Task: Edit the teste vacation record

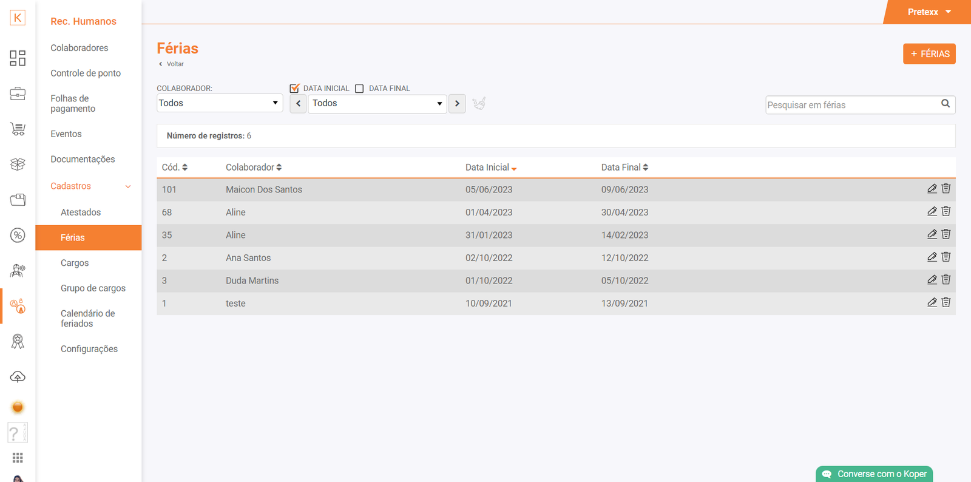Action: [x=932, y=303]
